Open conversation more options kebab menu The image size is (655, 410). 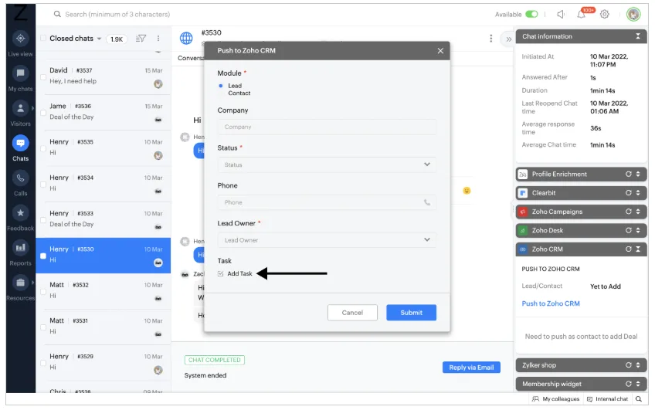tap(490, 39)
